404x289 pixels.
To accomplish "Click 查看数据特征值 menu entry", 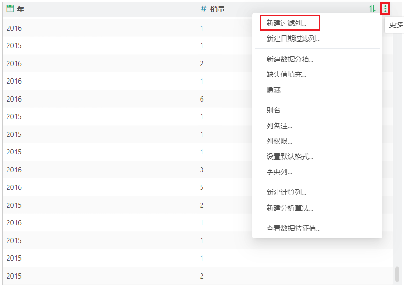I will coord(293,229).
